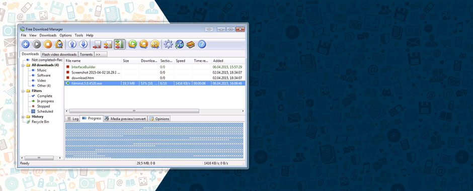Collapse the Filters tree node

(x=23, y=91)
